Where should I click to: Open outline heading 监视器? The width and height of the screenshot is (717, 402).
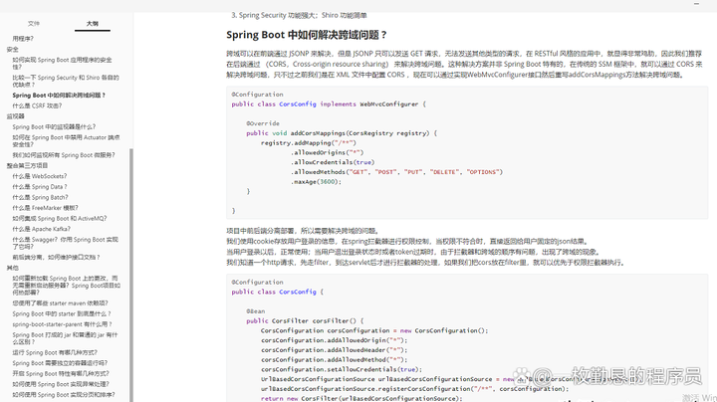click(x=16, y=116)
